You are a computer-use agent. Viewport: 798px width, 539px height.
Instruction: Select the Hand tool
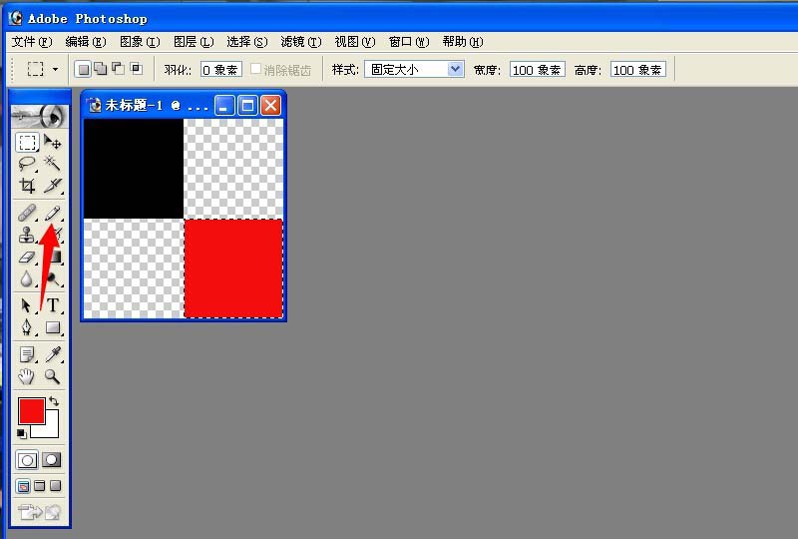point(27,376)
